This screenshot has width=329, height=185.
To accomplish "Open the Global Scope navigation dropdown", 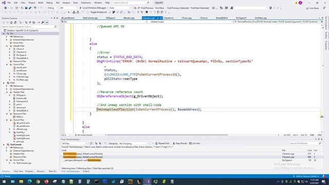I will pos(191,22).
